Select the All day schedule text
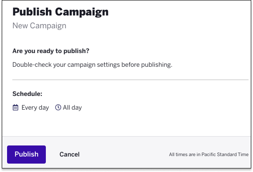253x172 pixels. 72,107
